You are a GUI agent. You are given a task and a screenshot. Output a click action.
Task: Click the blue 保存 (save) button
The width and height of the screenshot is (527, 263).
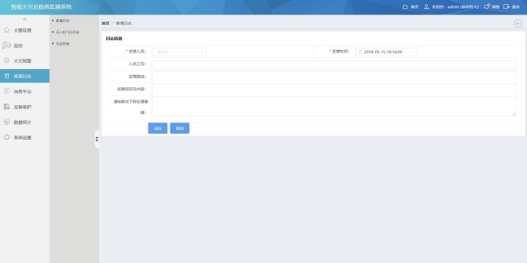point(157,128)
